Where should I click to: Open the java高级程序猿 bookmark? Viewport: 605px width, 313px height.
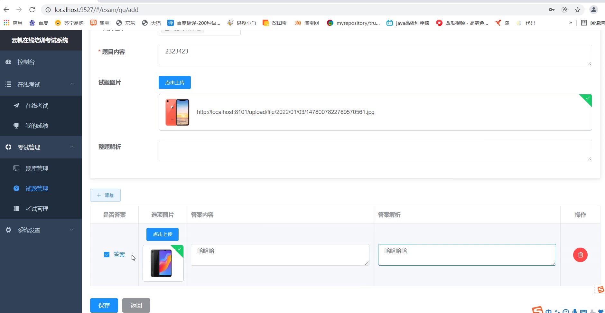[x=408, y=23]
